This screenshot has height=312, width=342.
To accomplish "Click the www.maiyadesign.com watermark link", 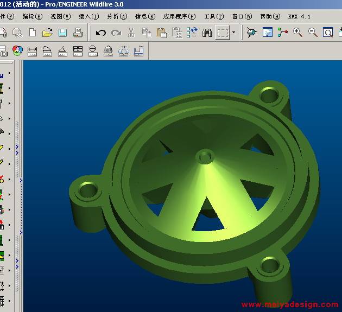I will (x=289, y=304).
